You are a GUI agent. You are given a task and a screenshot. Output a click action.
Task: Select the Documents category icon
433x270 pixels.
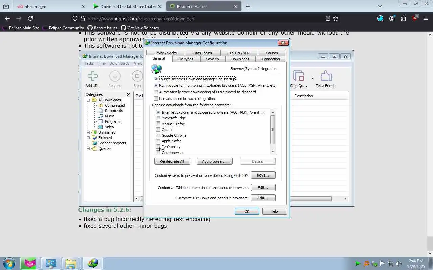[101, 111]
